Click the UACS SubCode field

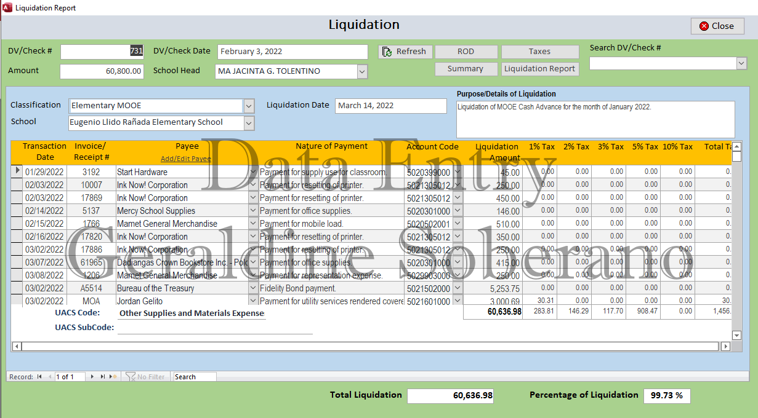point(215,328)
